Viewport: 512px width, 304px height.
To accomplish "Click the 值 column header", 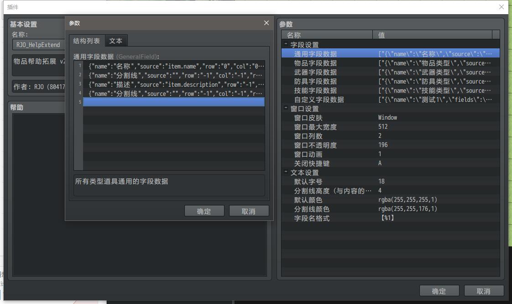I will 432,35.
